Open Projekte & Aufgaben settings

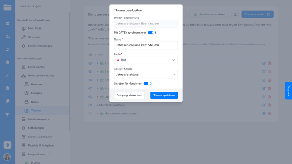coord(41,145)
